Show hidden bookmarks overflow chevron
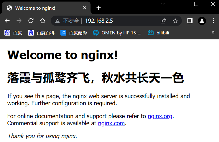The height and width of the screenshot is (142, 219). click(213, 32)
